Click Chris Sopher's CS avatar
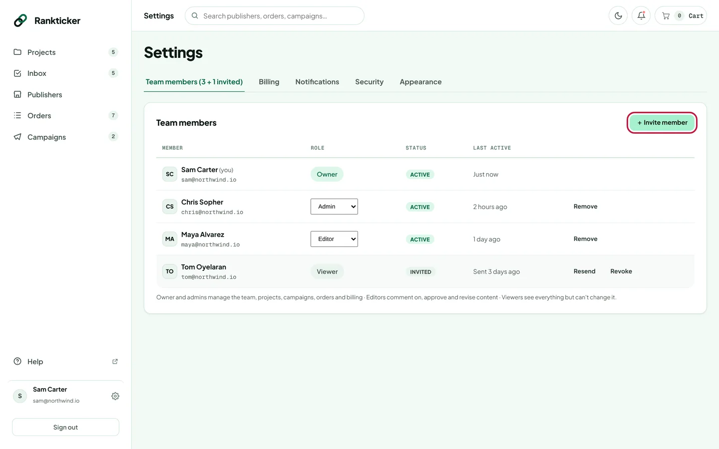 pyautogui.click(x=170, y=207)
